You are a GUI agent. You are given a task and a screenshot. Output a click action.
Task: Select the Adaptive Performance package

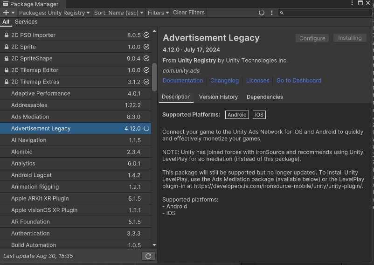pos(76,93)
